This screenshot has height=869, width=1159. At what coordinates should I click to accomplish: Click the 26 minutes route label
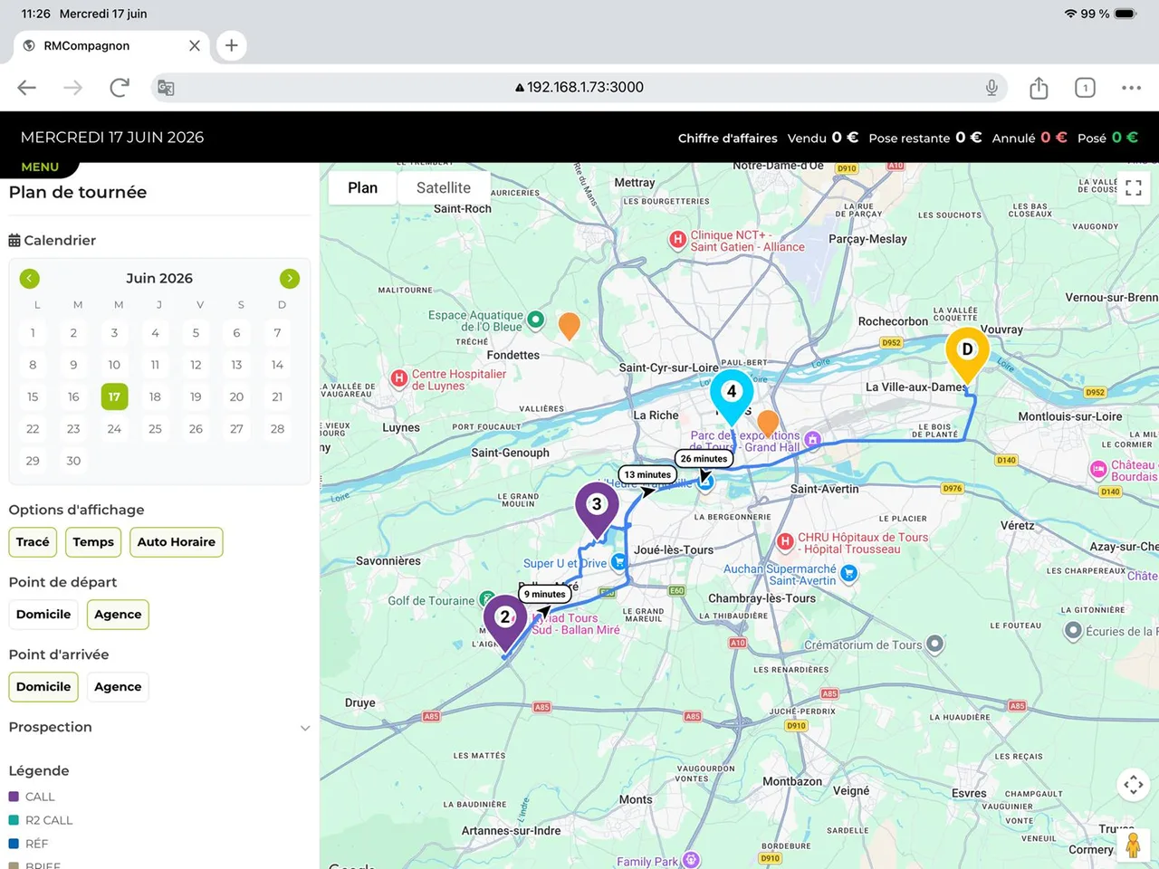(x=704, y=459)
